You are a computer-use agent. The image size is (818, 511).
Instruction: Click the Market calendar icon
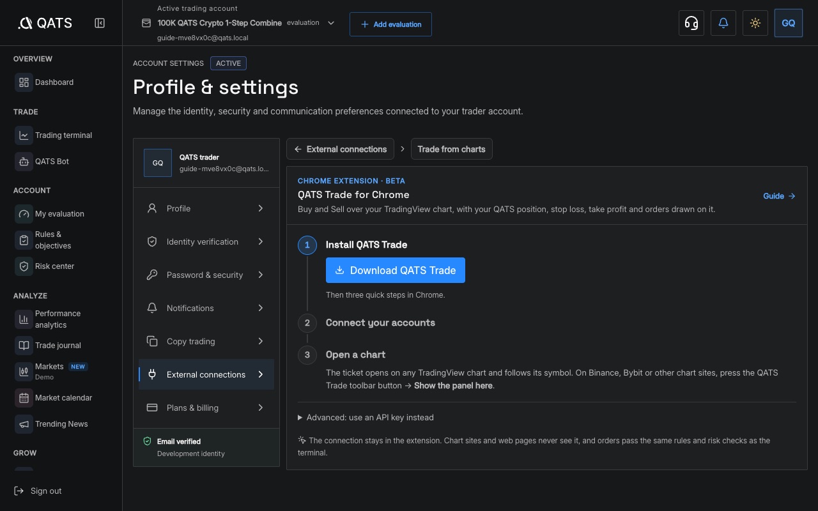click(x=24, y=398)
